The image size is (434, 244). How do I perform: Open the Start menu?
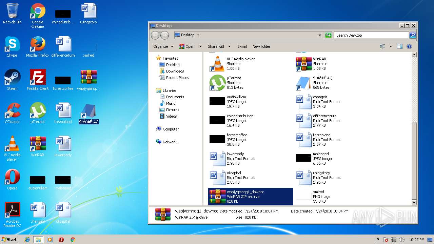pos(9,239)
